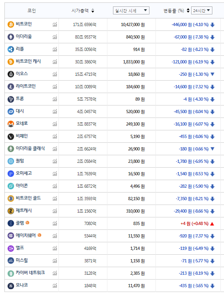Click the Ethereum coin logo
224x294 pixels.
tap(11, 37)
